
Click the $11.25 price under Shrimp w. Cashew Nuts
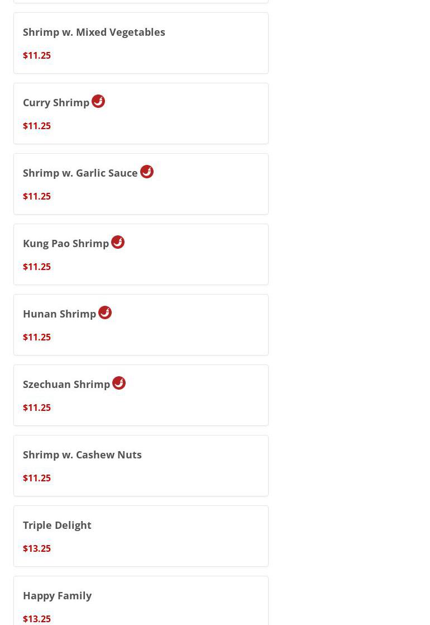[x=37, y=478]
